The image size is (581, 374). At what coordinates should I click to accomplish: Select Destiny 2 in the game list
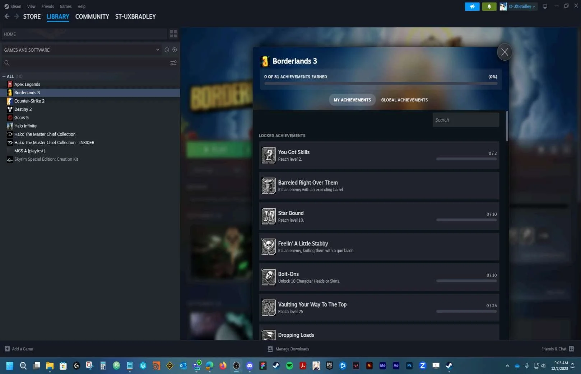pyautogui.click(x=90, y=109)
